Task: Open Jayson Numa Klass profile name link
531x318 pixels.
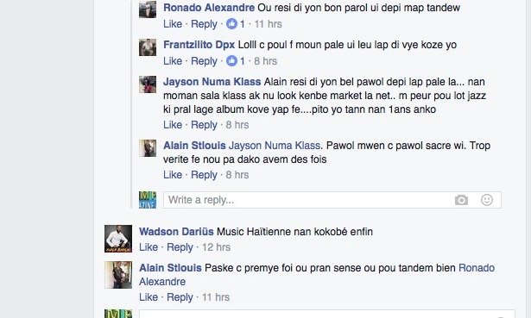Action: [212, 82]
